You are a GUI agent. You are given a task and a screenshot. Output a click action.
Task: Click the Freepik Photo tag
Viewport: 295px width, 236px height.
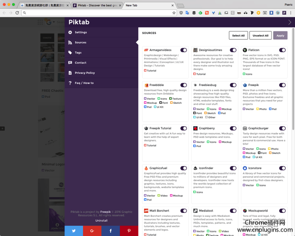(262, 109)
